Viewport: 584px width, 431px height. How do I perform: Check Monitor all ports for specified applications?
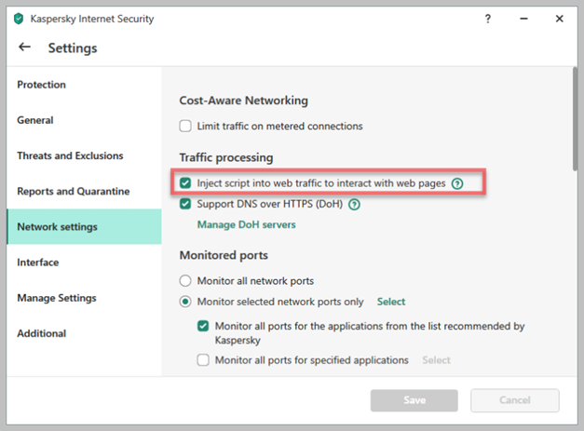(x=203, y=360)
